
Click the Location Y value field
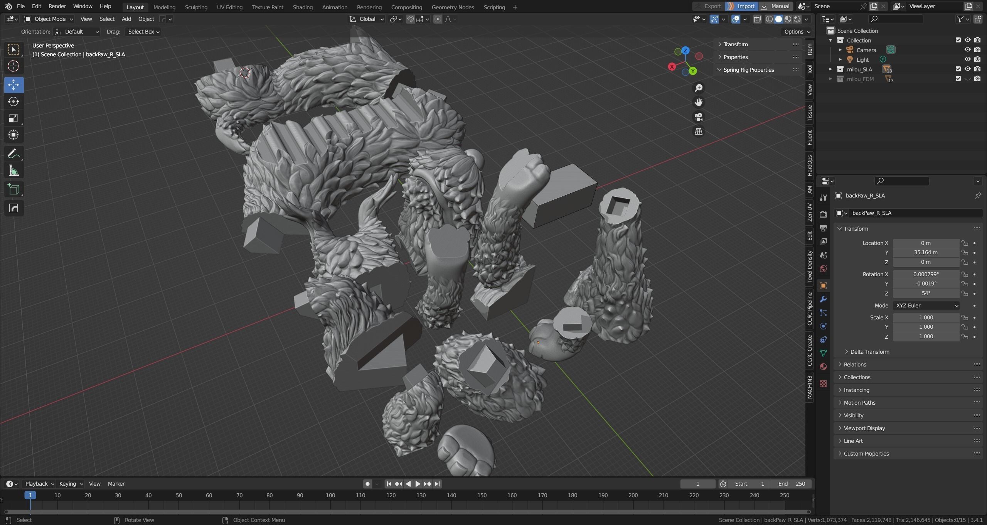pyautogui.click(x=925, y=252)
